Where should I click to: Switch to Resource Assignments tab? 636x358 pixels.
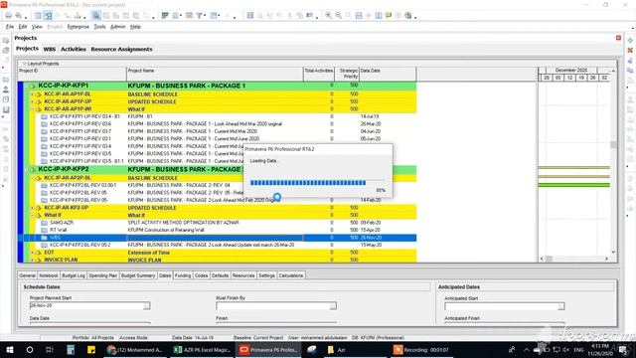pos(121,49)
